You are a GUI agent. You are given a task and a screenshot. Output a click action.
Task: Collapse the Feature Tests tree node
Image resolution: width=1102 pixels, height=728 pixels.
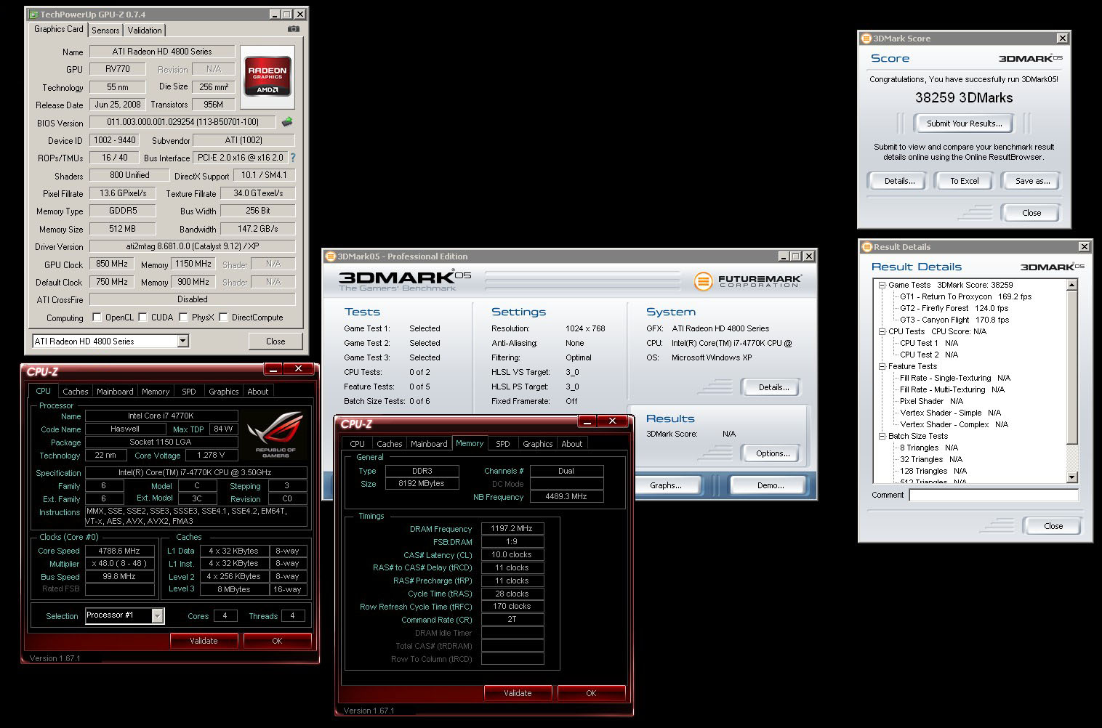pyautogui.click(x=882, y=367)
